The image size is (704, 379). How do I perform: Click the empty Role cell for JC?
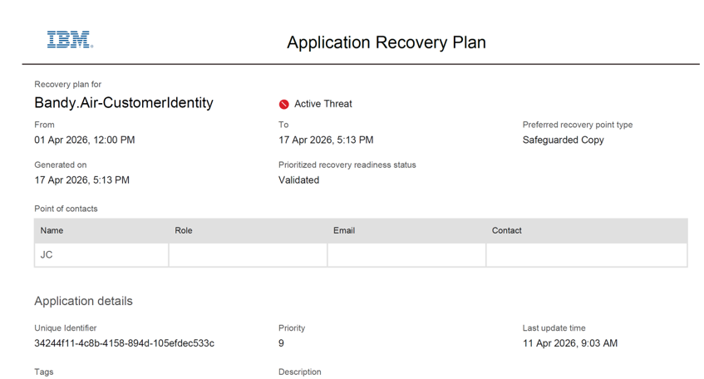(248, 255)
